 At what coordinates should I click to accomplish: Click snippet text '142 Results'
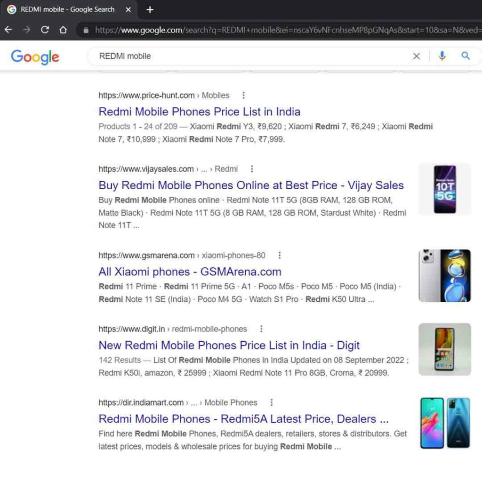[x=120, y=360]
